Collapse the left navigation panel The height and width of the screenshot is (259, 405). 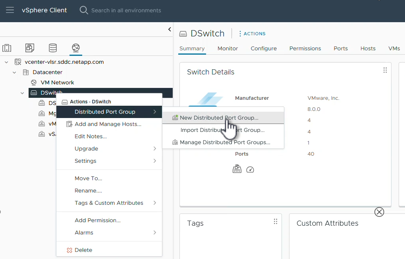pos(170,29)
